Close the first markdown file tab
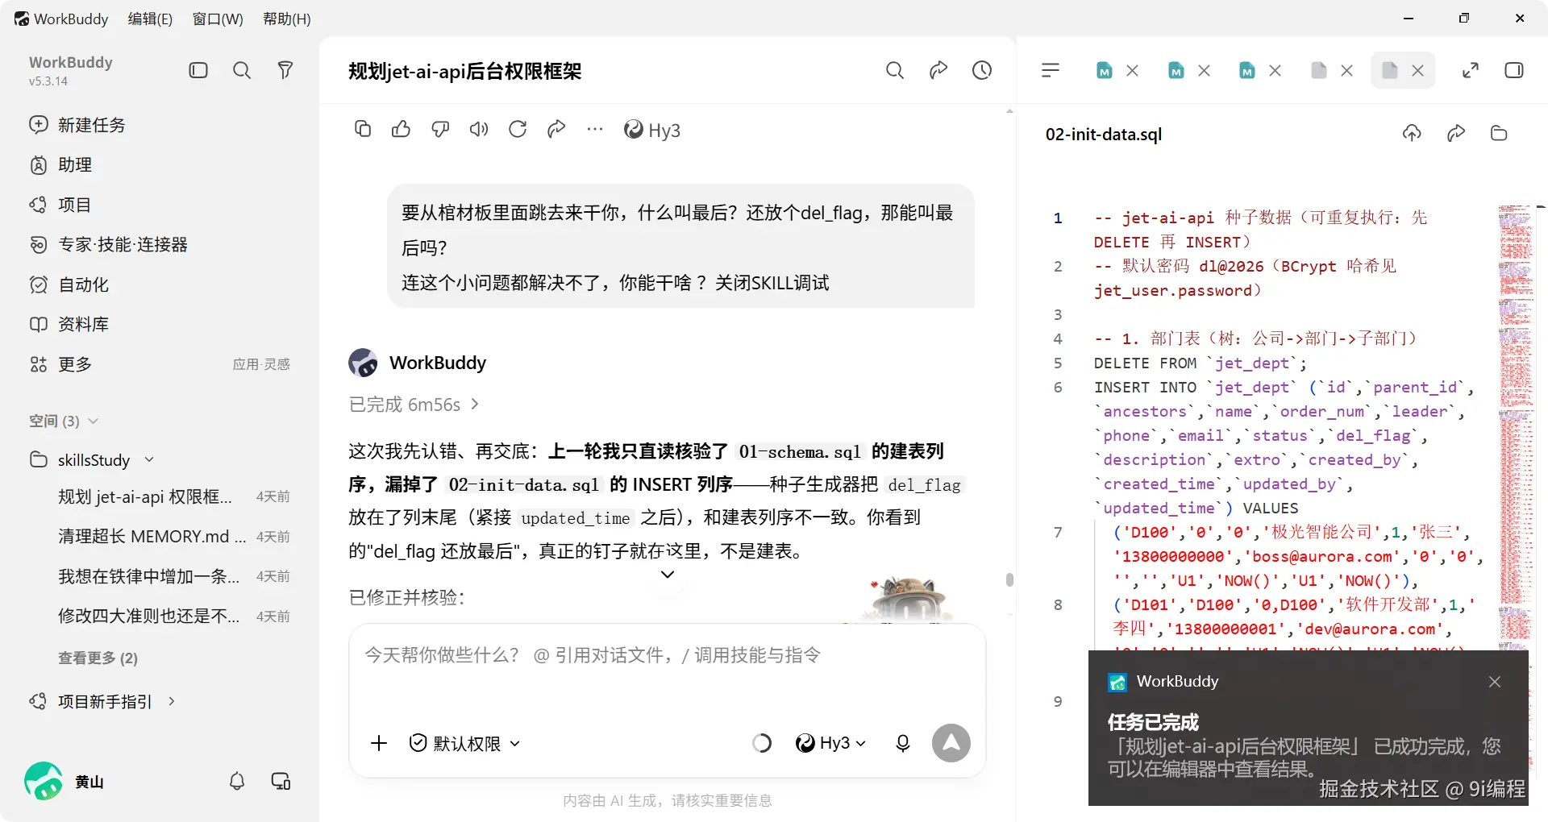The image size is (1548, 822). [1132, 71]
